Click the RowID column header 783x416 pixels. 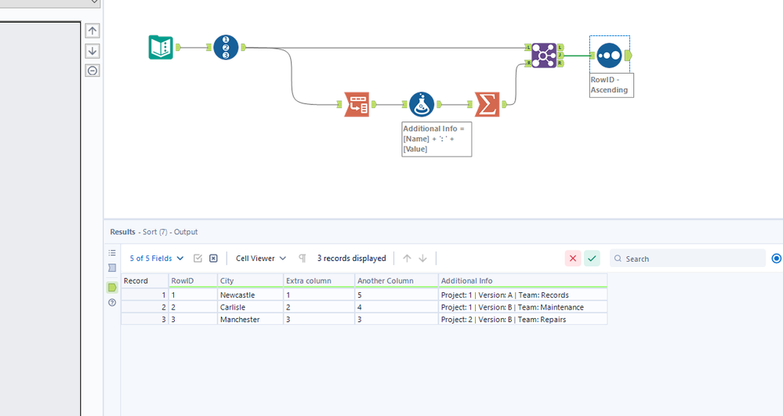pyautogui.click(x=192, y=280)
